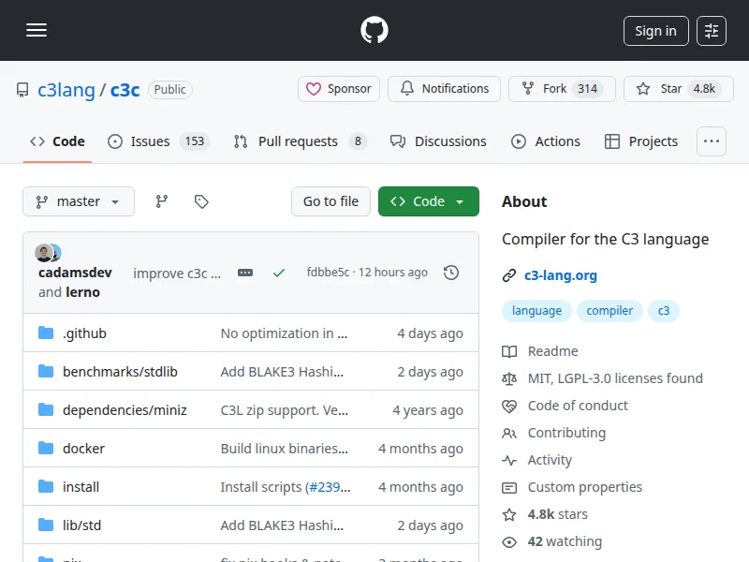Open the green Code dropdown
The width and height of the screenshot is (749, 562).
coord(428,201)
